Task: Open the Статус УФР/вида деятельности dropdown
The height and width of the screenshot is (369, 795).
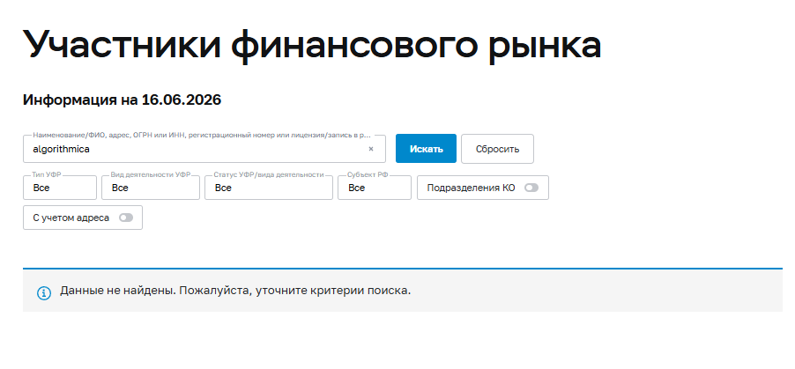Action: pos(269,188)
